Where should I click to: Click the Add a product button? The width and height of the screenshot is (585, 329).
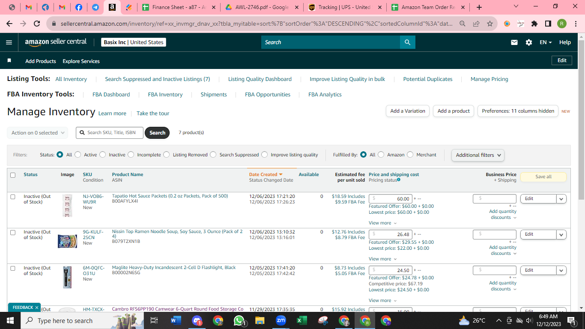454,111
